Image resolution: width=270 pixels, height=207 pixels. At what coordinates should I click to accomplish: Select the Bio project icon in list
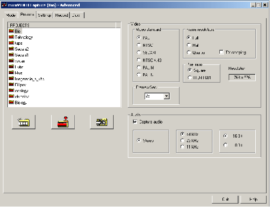[x=11, y=31]
